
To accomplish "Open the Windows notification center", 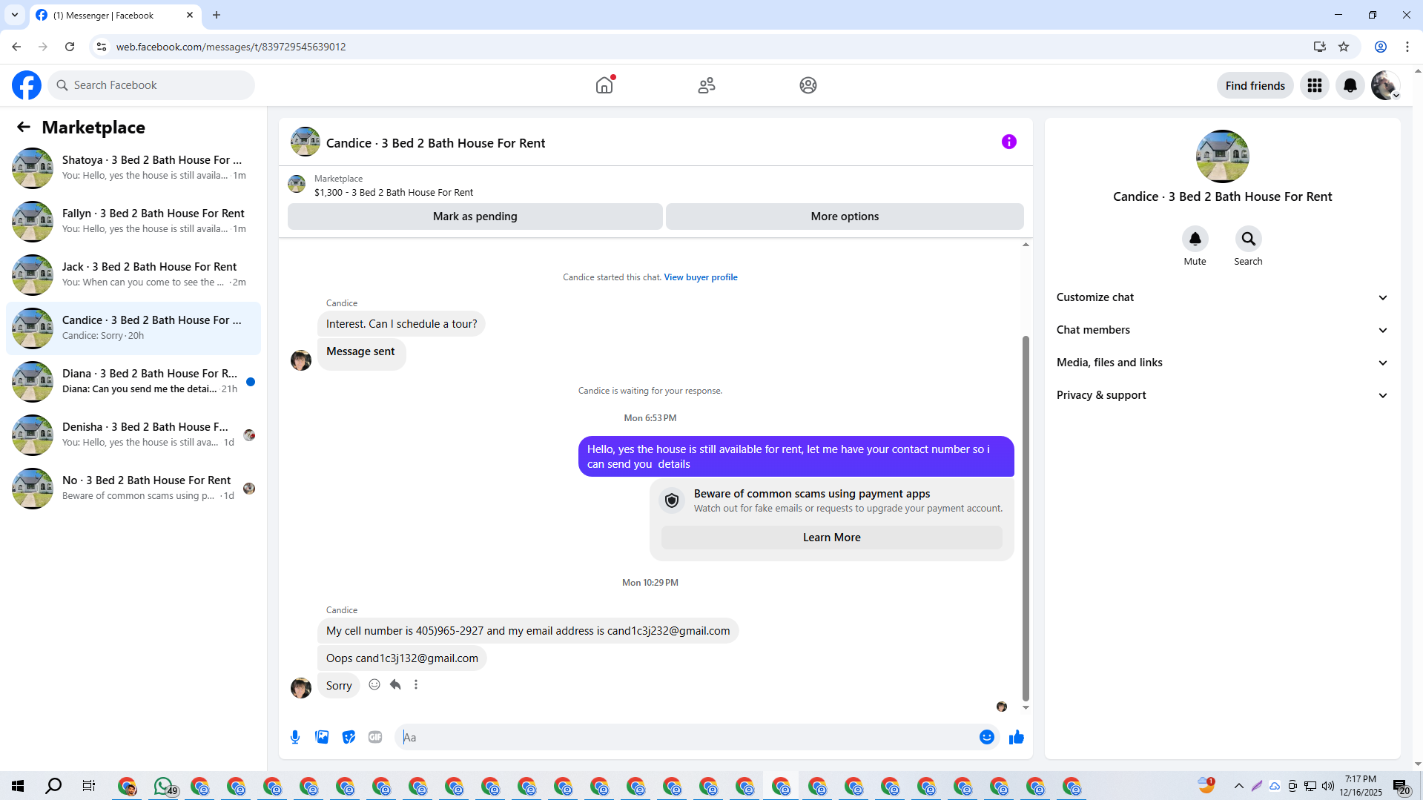I will (1401, 786).
